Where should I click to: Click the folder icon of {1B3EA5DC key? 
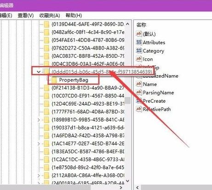tap(46, 151)
